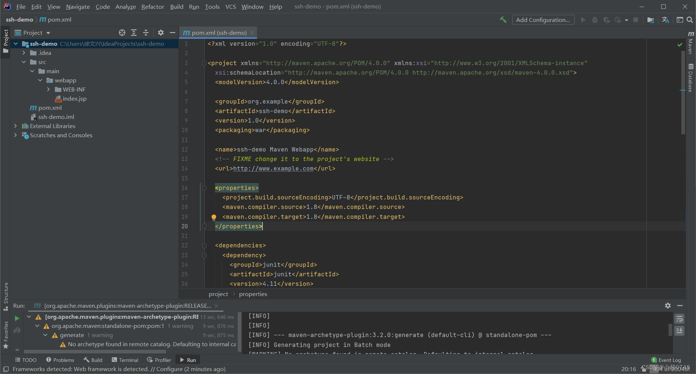Open the Profiler tool window
This screenshot has width=696, height=374.
159,360
